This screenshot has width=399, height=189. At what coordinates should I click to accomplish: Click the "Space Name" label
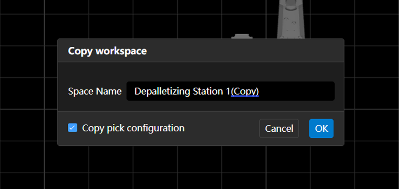pos(95,91)
